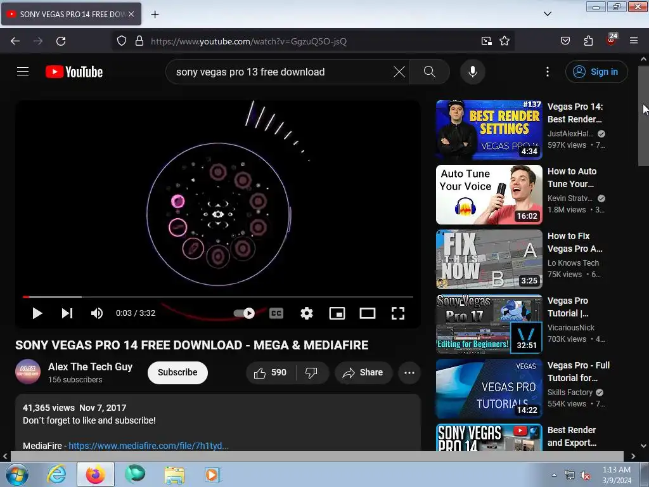649x487 pixels.
Task: Open the taskbar clock 1:13 AM
Action: point(617,475)
